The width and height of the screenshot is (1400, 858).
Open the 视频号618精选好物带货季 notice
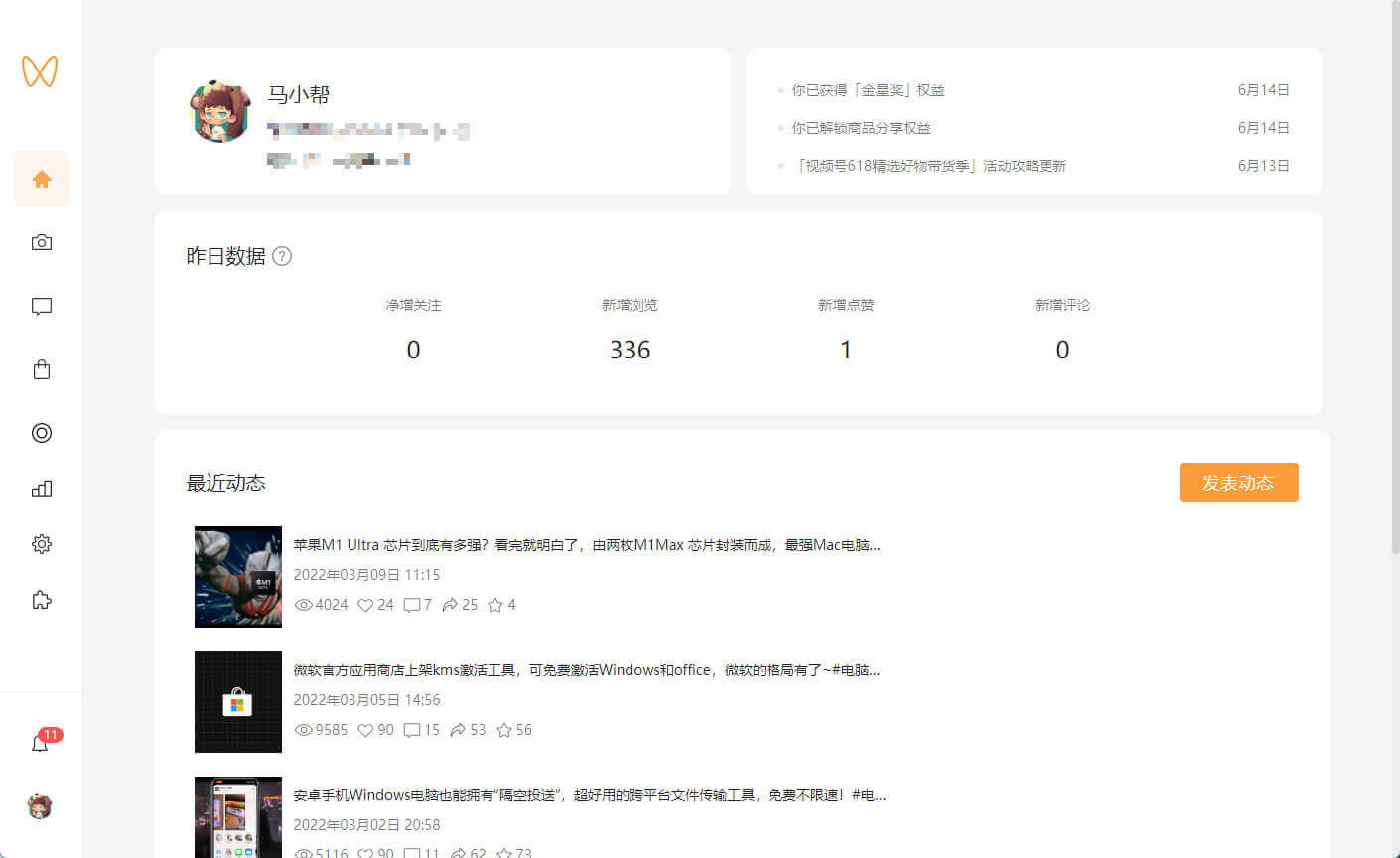(930, 166)
